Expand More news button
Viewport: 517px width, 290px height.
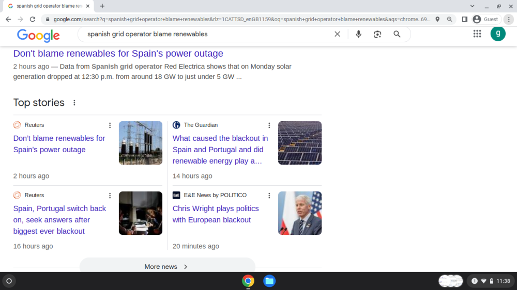tap(167, 266)
